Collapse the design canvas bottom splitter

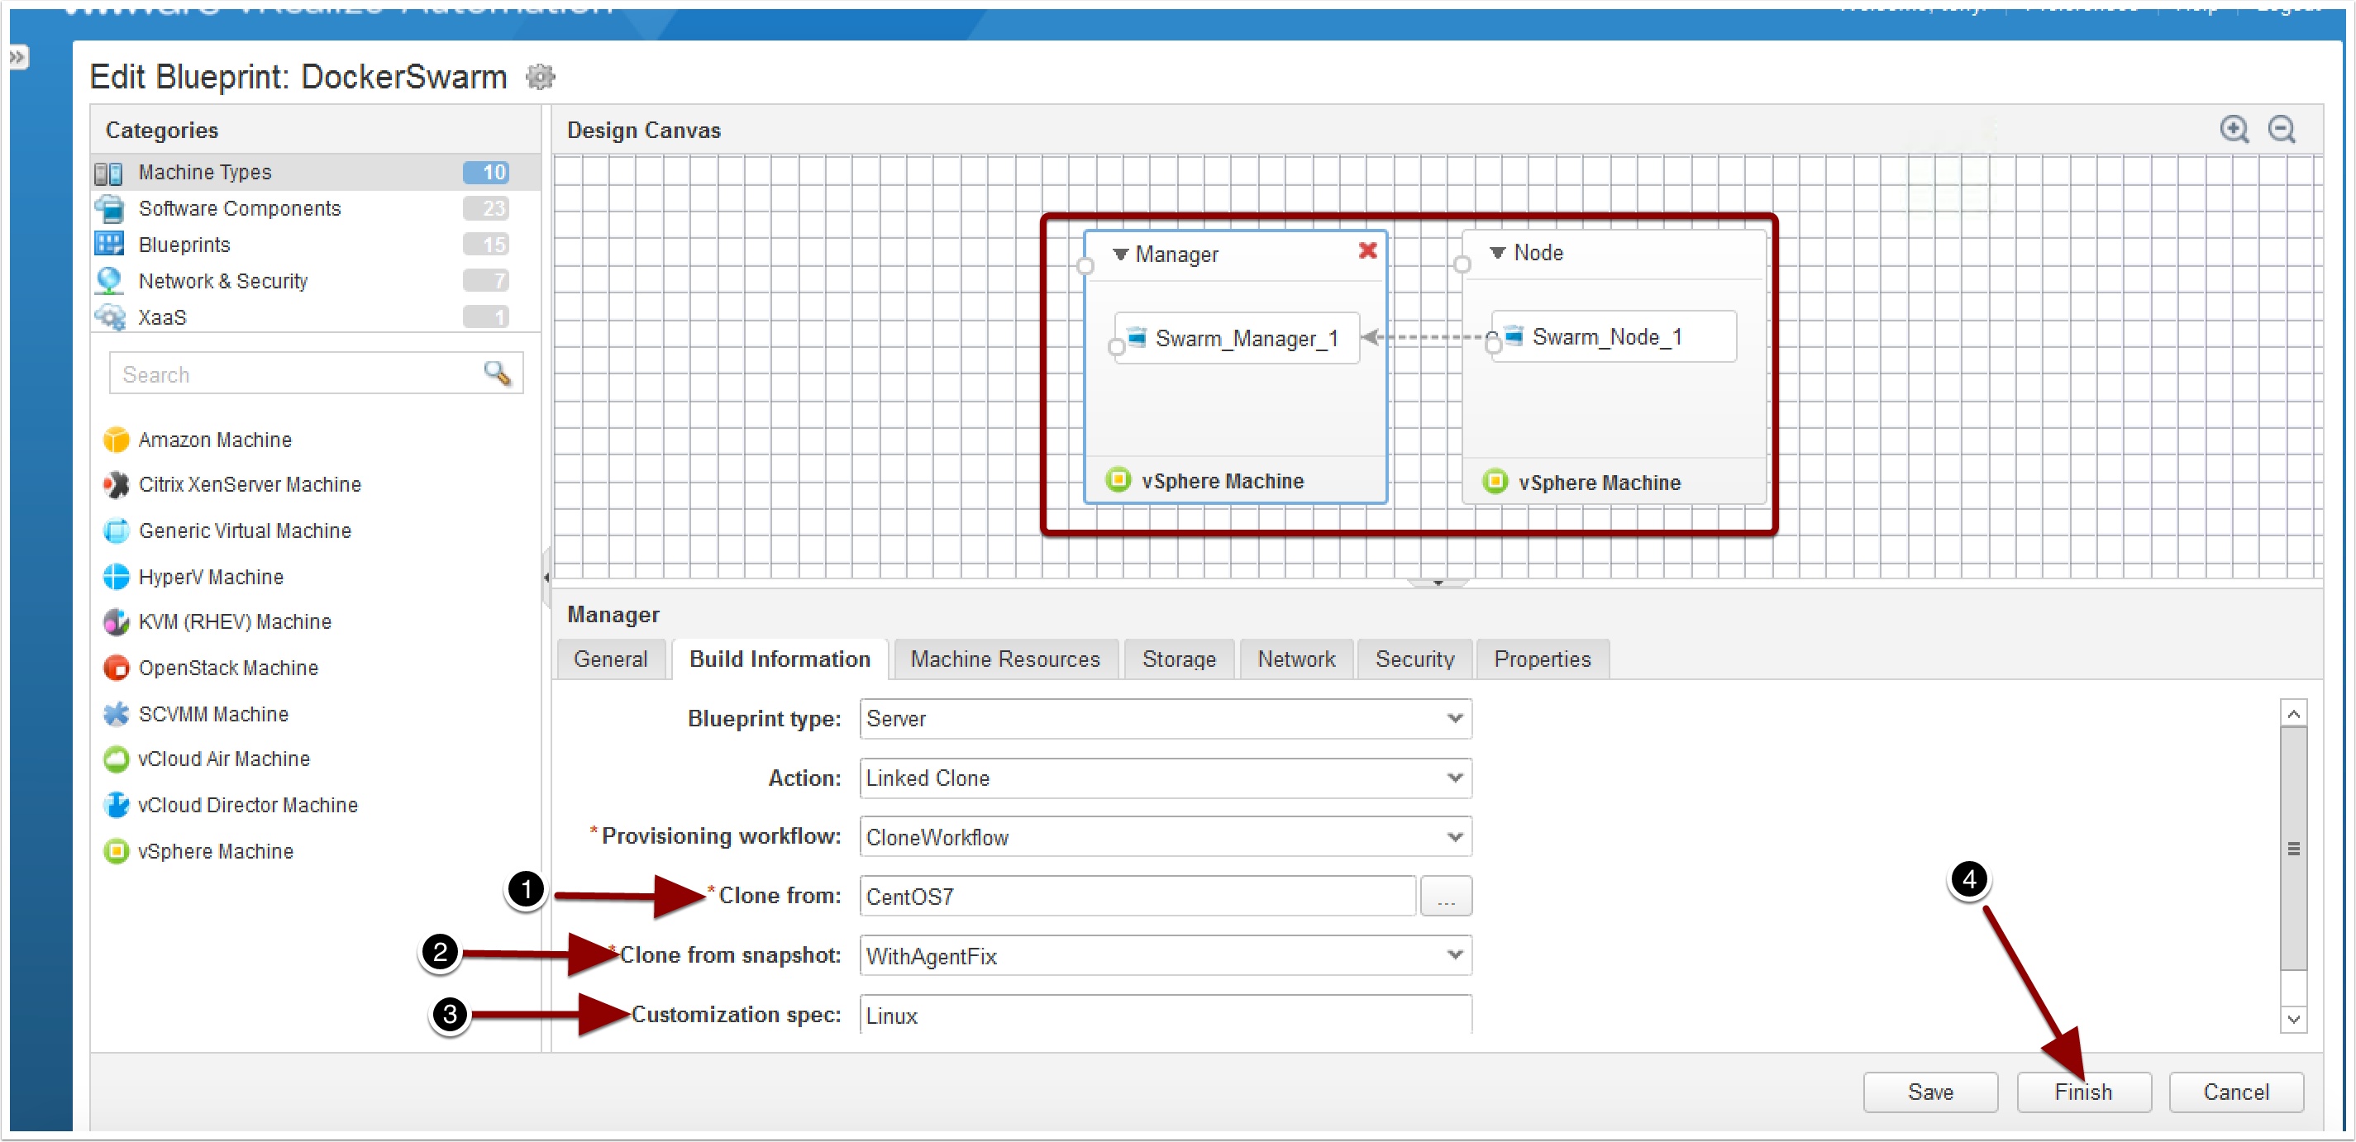(x=1438, y=583)
